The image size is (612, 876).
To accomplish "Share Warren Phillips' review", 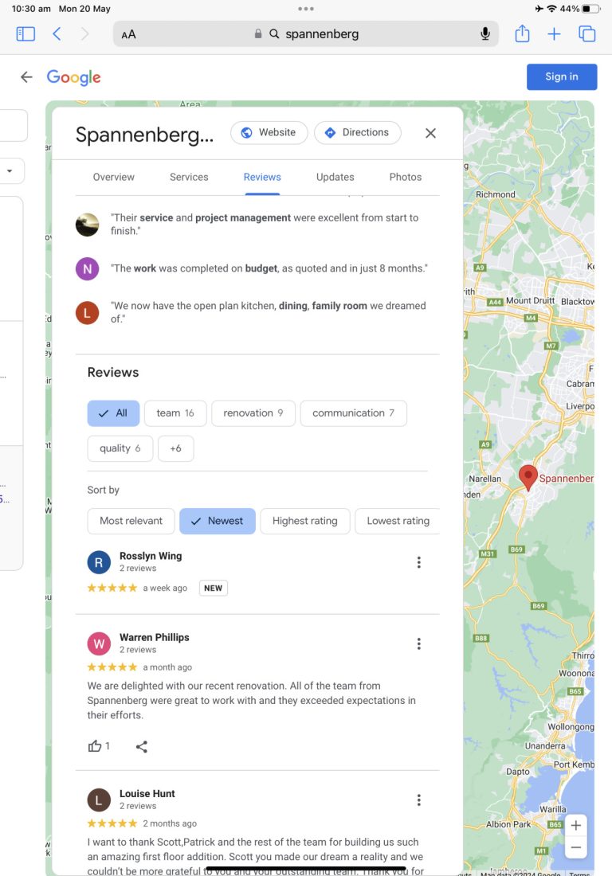I will (x=142, y=746).
